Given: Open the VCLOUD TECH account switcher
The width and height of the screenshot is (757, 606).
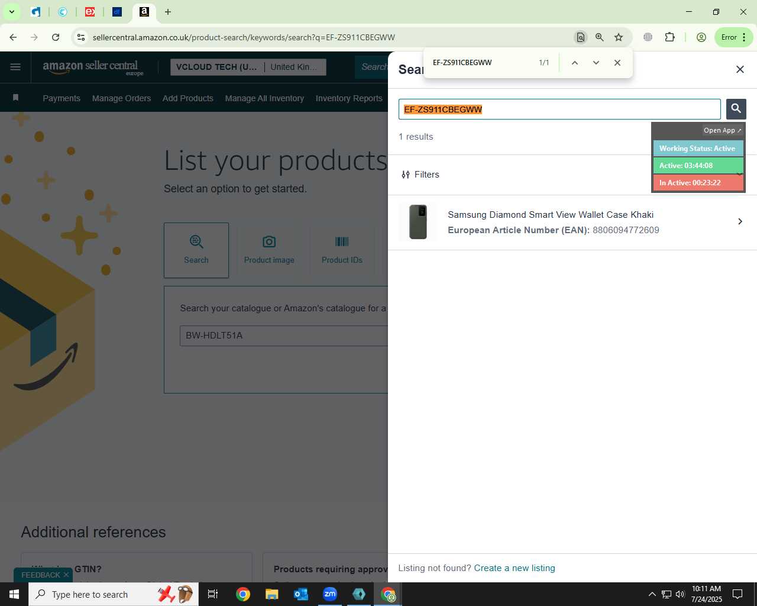Looking at the screenshot, I should 248,67.
